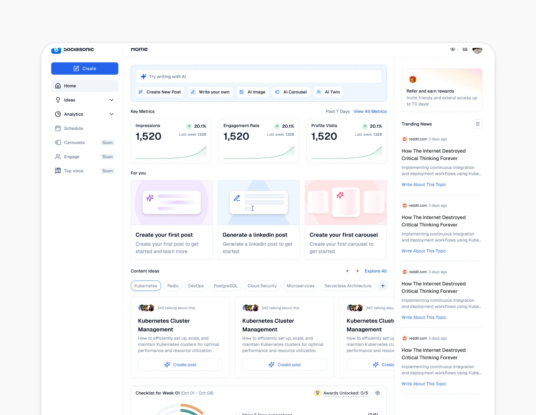The height and width of the screenshot is (415, 536).
Task: Click the awards settings gear on the checklist
Action: point(377,393)
